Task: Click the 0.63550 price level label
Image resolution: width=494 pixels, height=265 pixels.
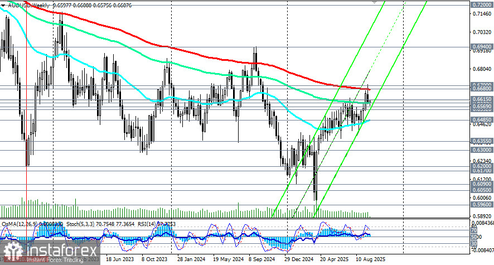Action: pyautogui.click(x=482, y=141)
